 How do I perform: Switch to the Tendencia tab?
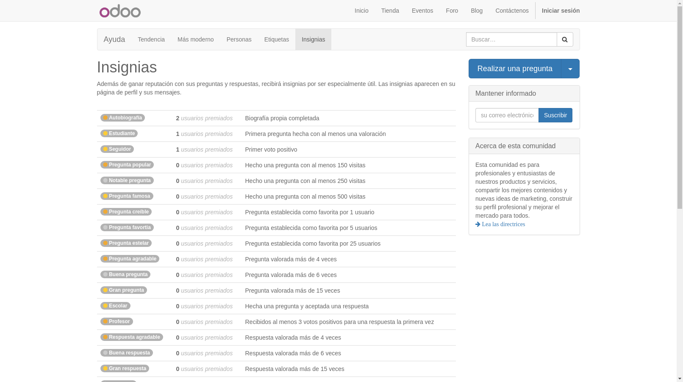point(151,39)
